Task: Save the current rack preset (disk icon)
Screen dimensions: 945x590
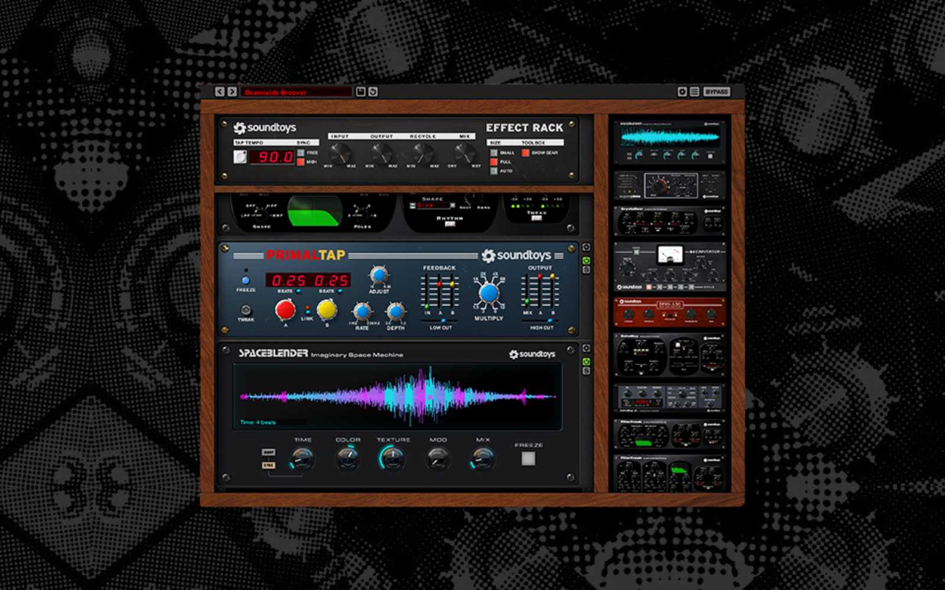Action: pos(360,91)
